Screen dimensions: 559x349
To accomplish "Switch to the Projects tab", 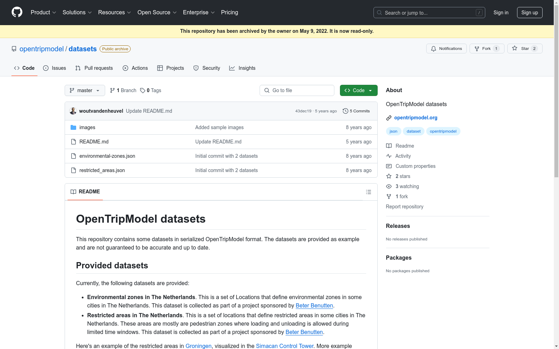I will tap(170, 68).
